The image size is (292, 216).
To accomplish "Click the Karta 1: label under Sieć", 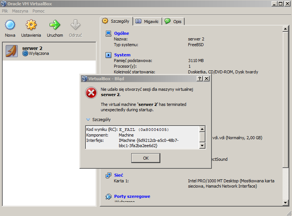I will (121, 181).
